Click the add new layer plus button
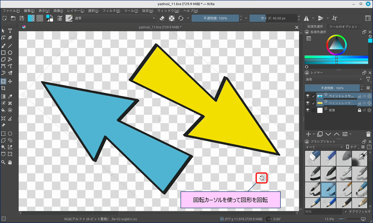Screen dimensions: 373x223 click(308, 134)
